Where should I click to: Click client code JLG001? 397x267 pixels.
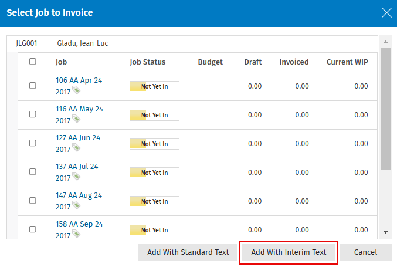[x=26, y=43]
